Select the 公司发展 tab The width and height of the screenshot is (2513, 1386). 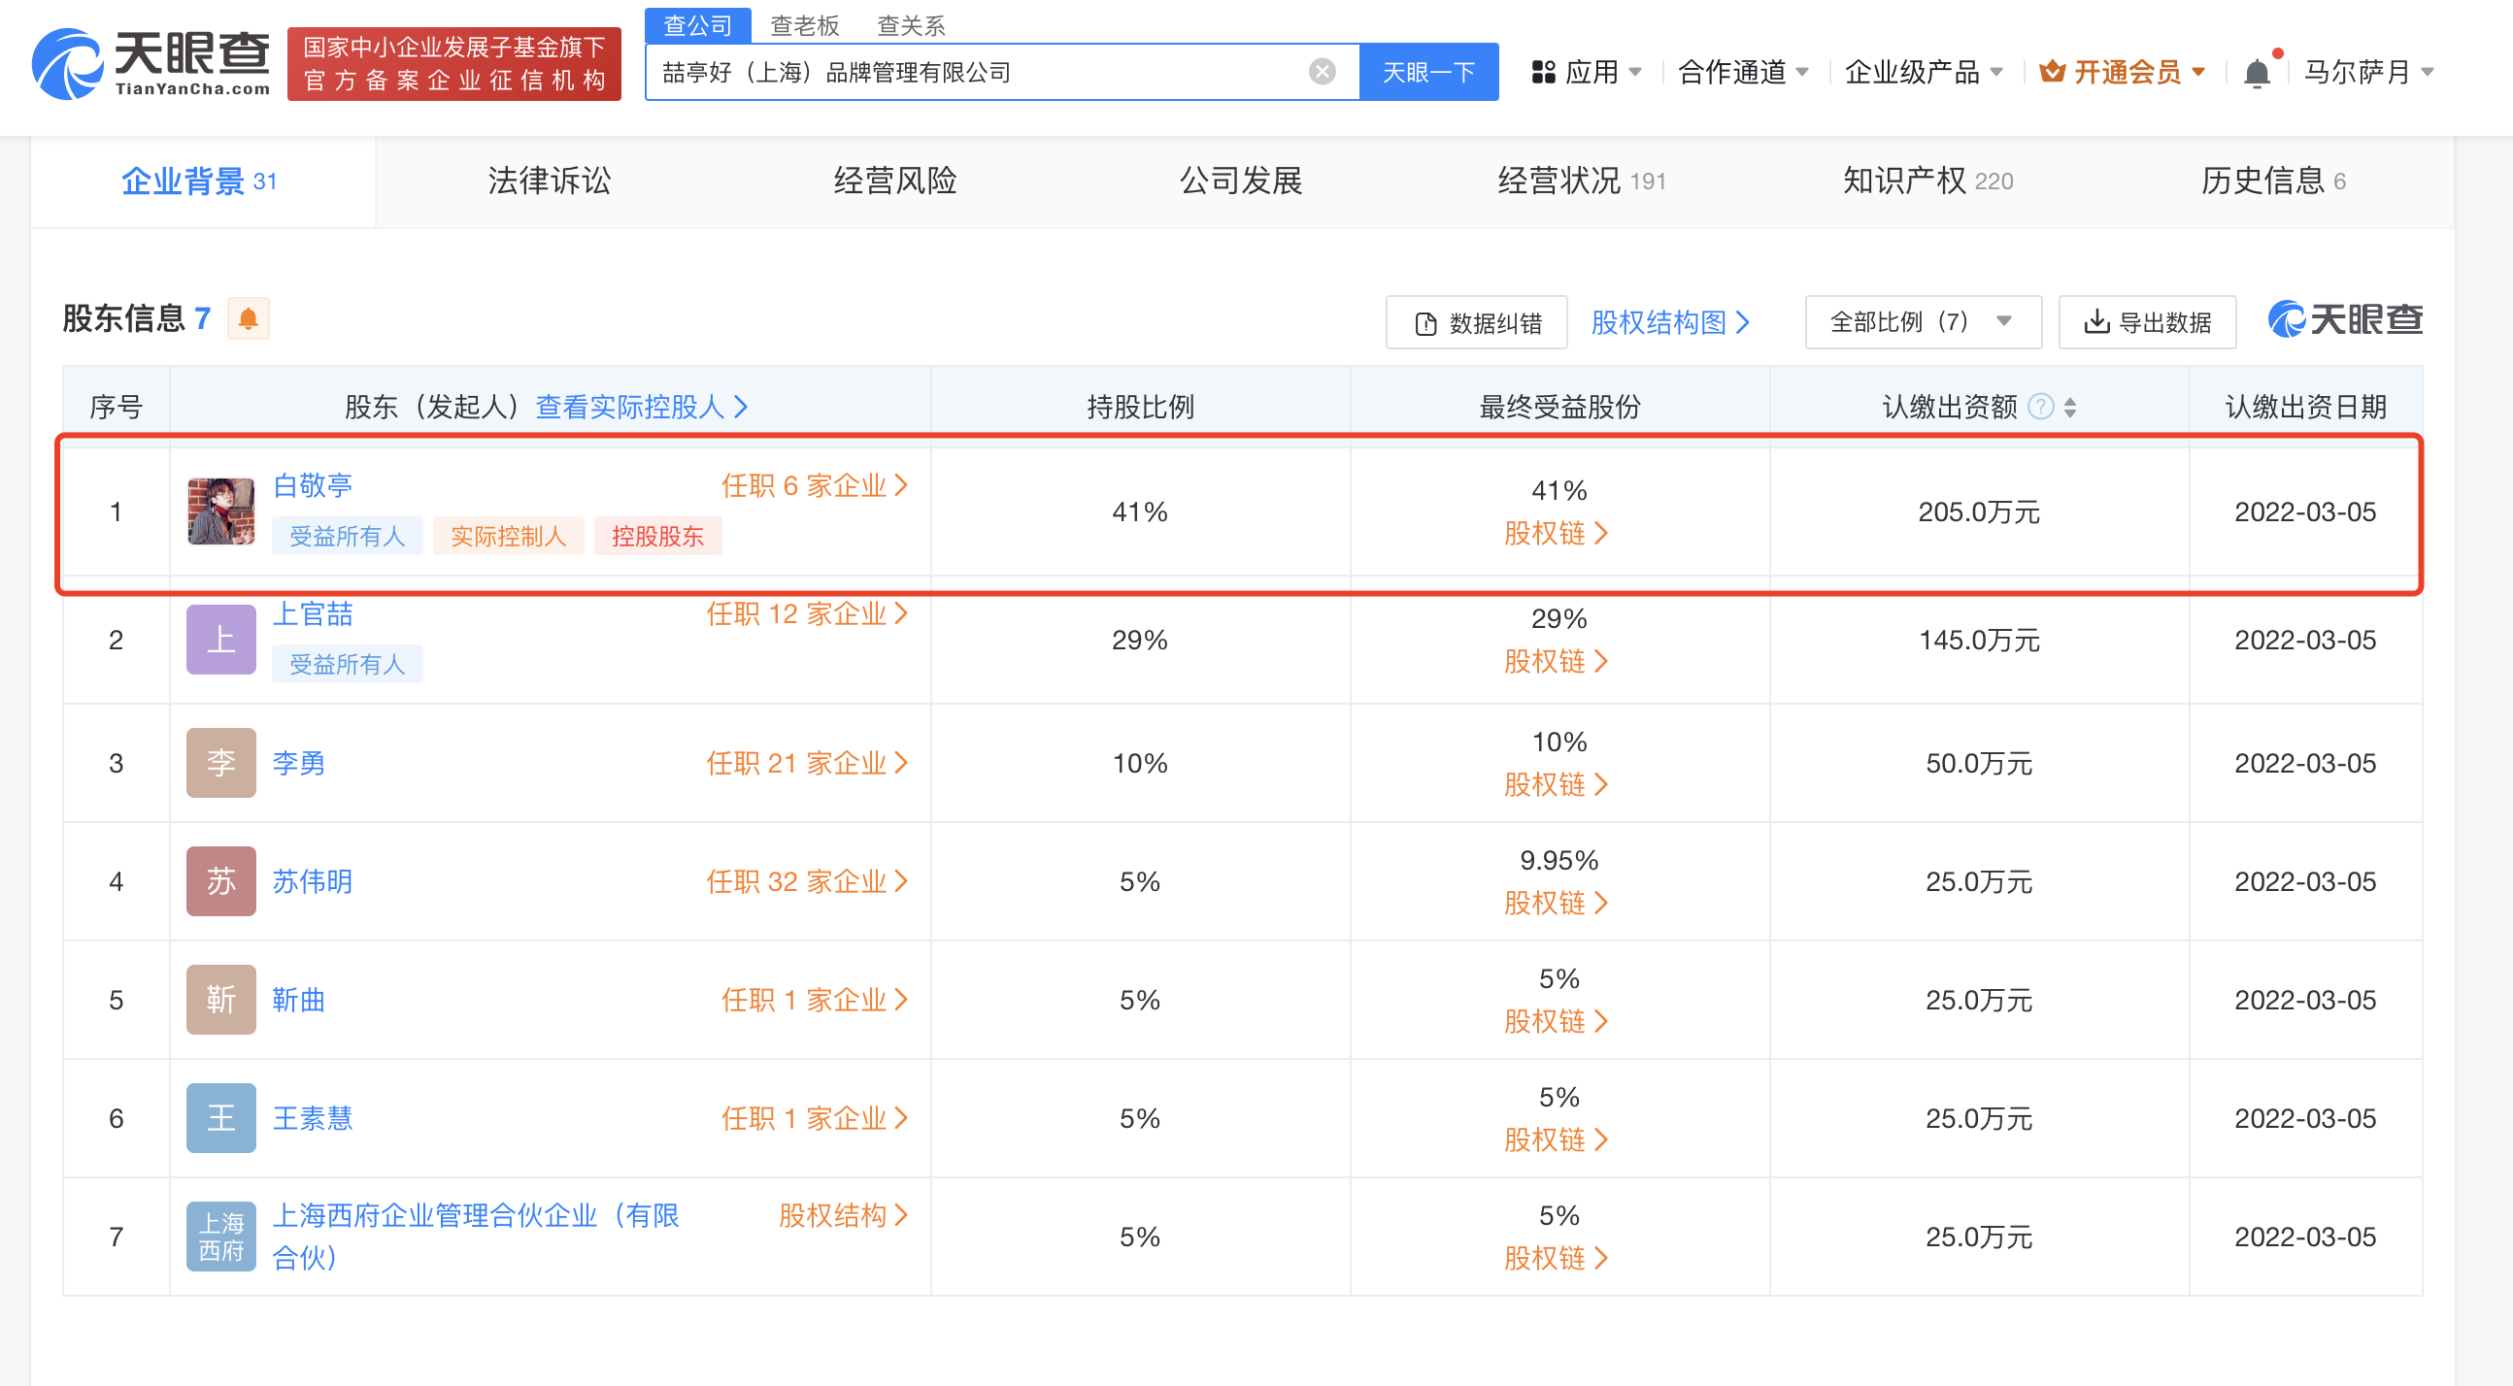point(1241,181)
